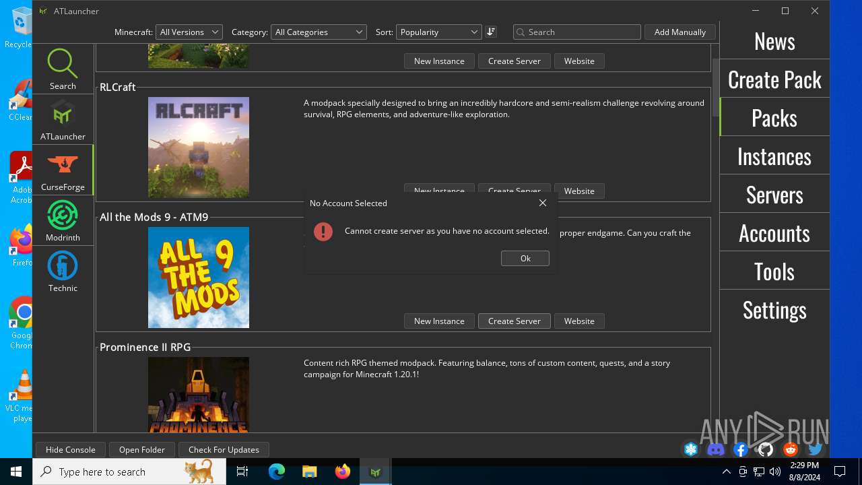Open File Explorer from taskbar
The height and width of the screenshot is (485, 862).
coord(310,472)
